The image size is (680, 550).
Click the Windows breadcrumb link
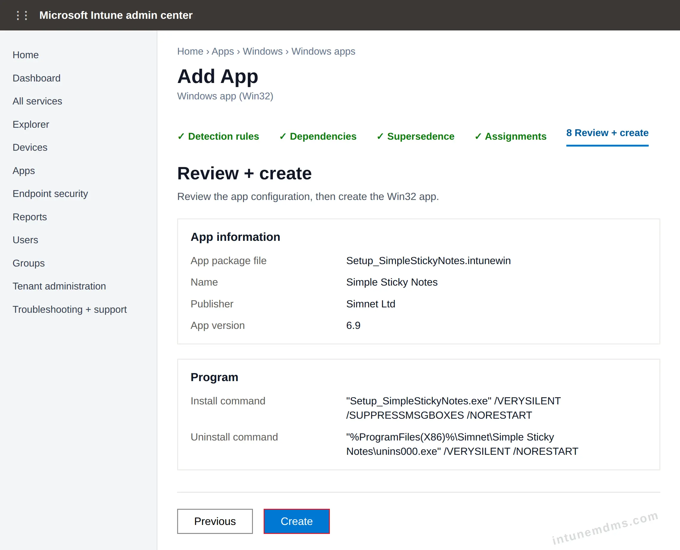tap(263, 51)
